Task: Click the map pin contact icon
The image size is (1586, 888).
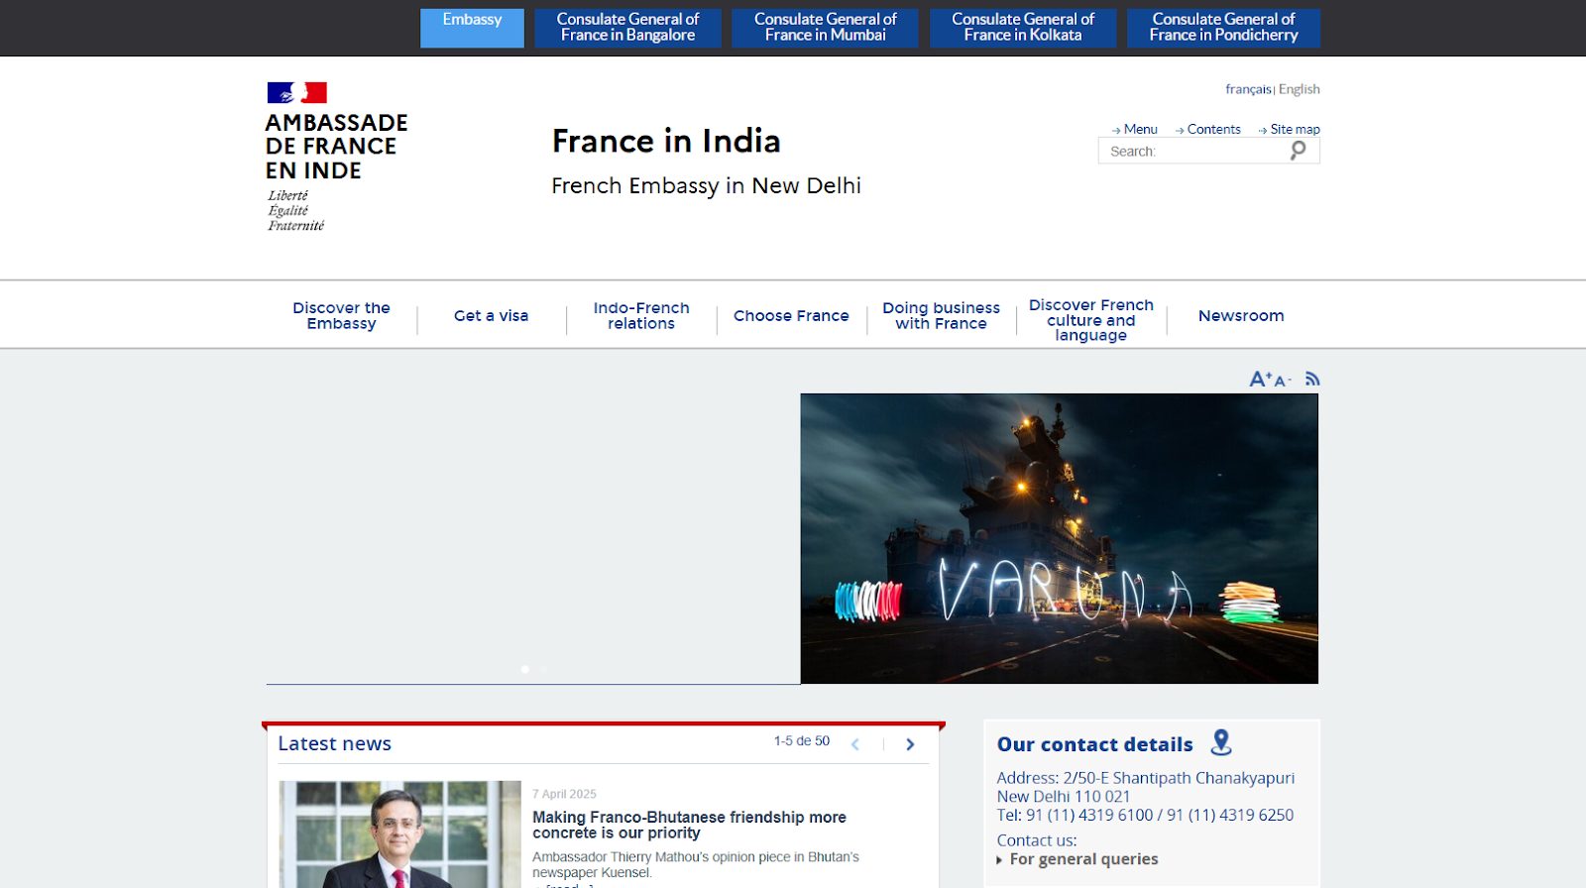Action: click(1221, 742)
